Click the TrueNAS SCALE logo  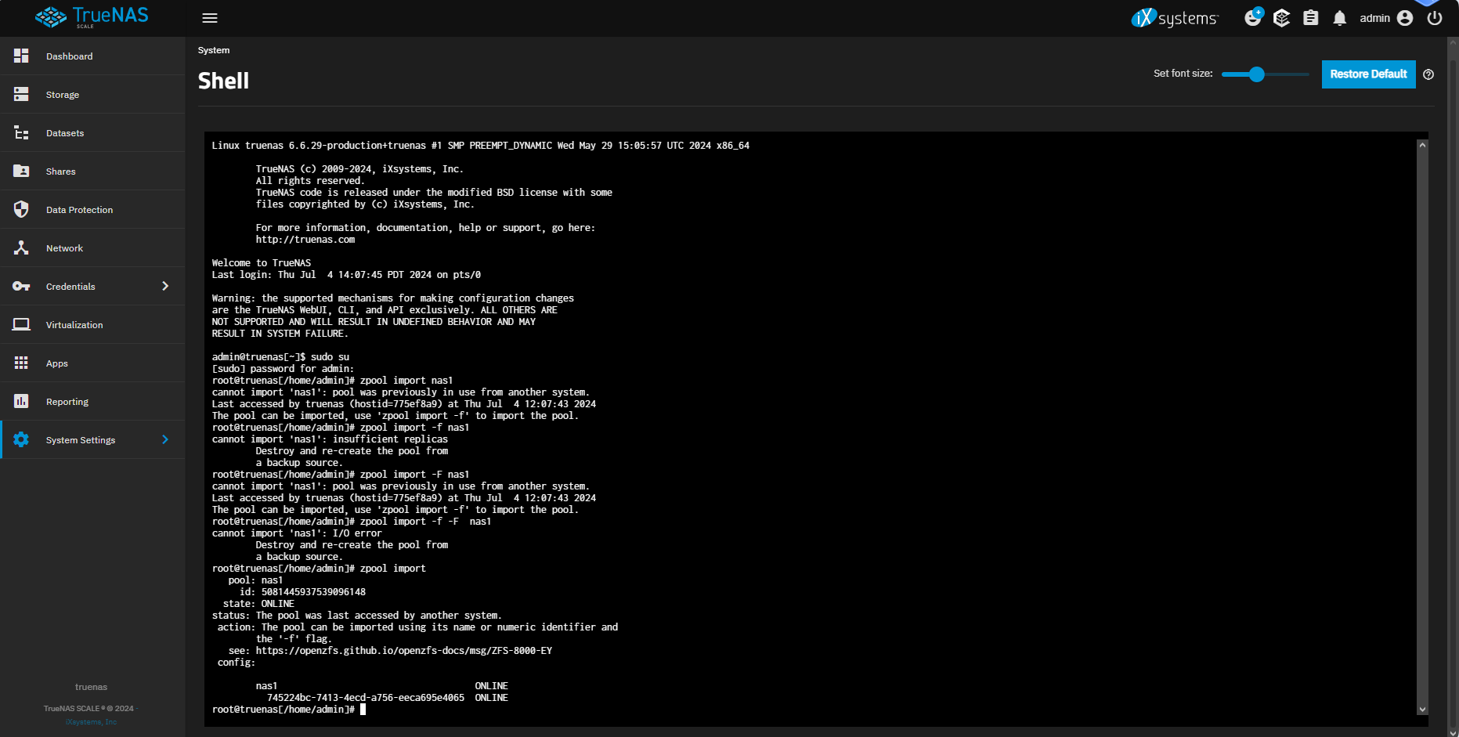coord(92,17)
